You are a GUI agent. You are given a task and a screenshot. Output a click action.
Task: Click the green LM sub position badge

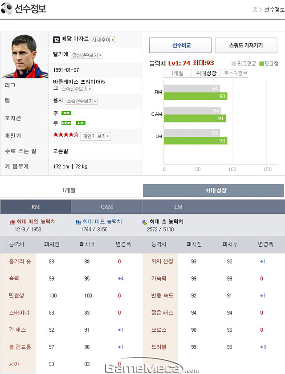click(81, 123)
